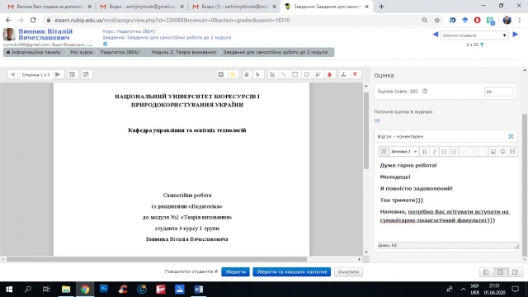Screen dimensions: 528x297
Task: Pick the oval drawing tool
Action: (306, 74)
